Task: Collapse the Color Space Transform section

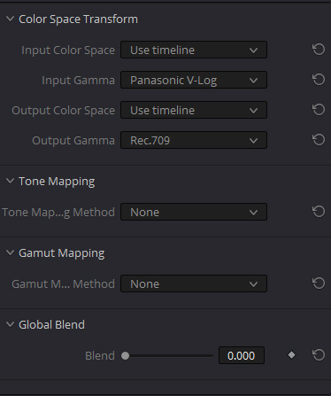Action: (x=10, y=19)
